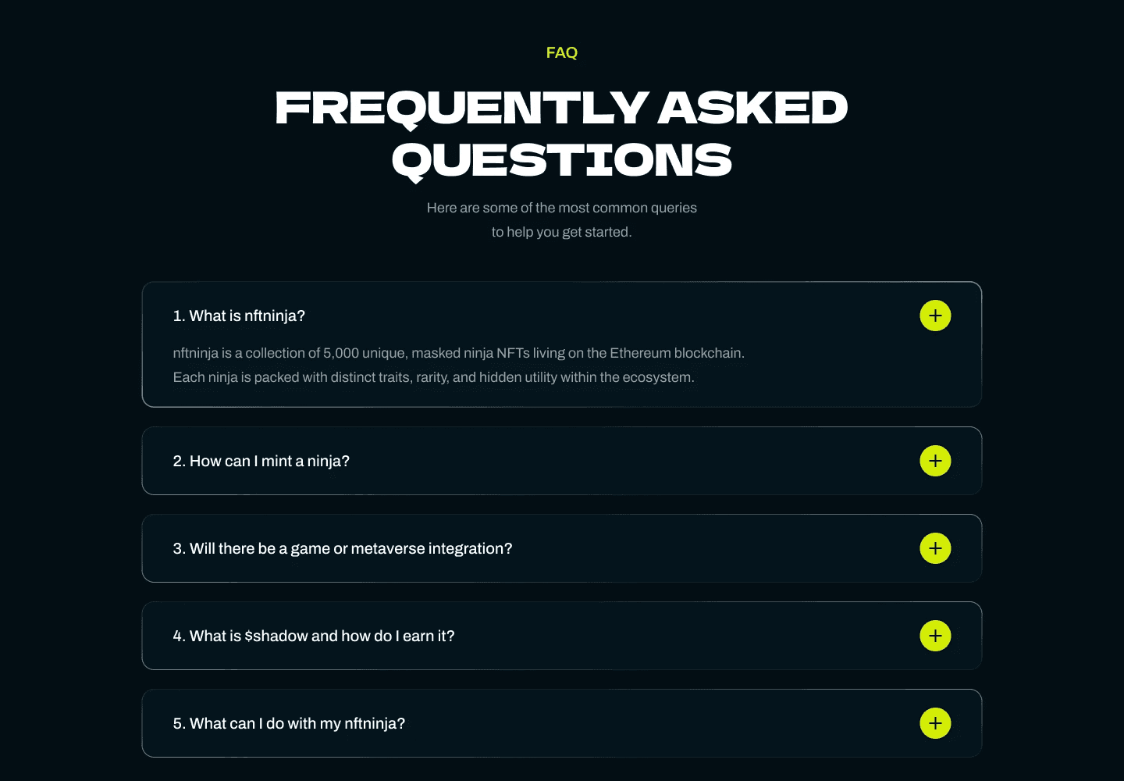Click the plus icon beside "How can I mint a ninja?"

[x=935, y=461]
